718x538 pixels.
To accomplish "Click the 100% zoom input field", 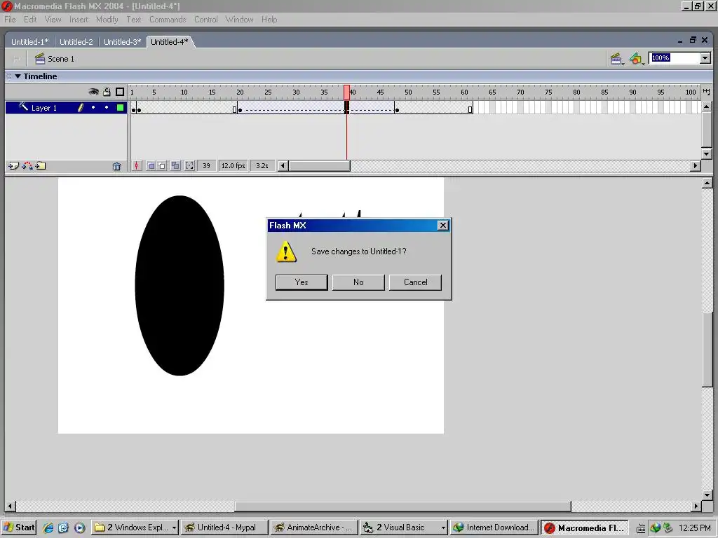I will 675,58.
